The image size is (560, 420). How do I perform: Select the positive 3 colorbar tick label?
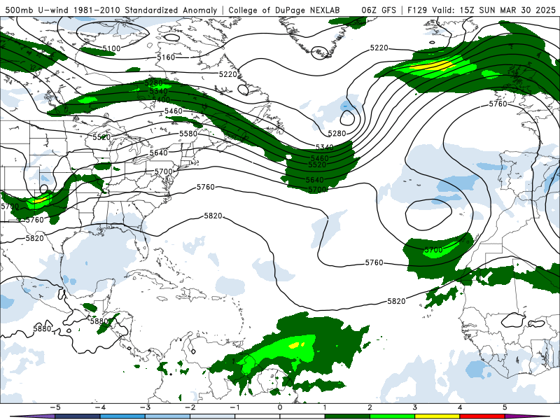[x=414, y=407]
